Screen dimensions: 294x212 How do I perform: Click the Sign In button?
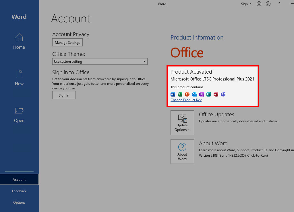pyautogui.click(x=64, y=95)
